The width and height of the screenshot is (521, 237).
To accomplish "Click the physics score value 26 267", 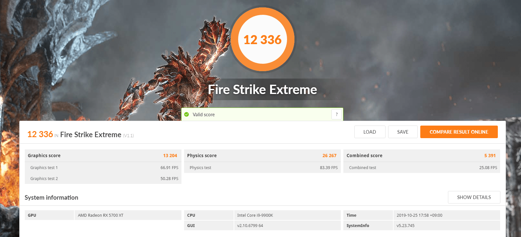I will [330, 156].
